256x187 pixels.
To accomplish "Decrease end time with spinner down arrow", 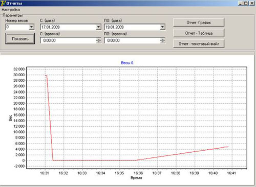I will [163, 42].
